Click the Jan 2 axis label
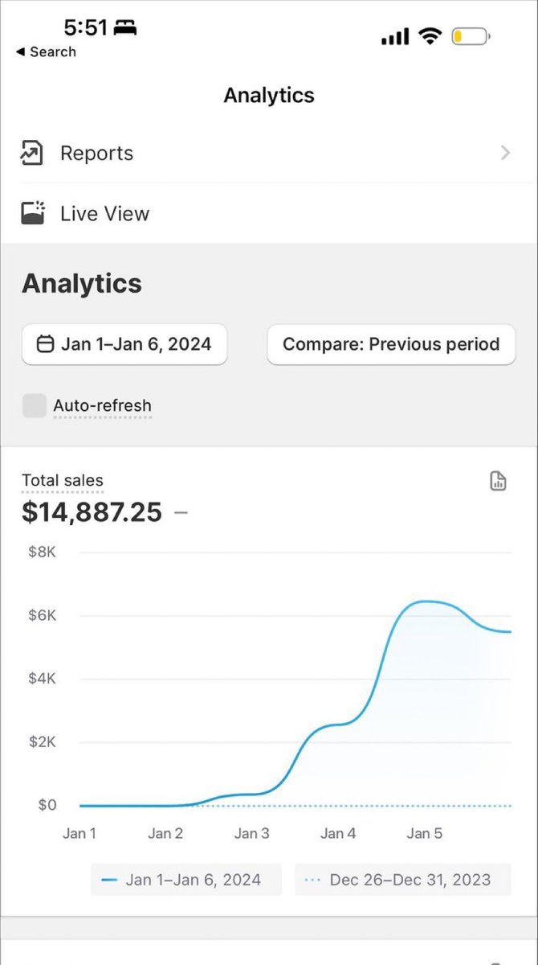Screen dimensions: 538x965 pyautogui.click(x=165, y=833)
